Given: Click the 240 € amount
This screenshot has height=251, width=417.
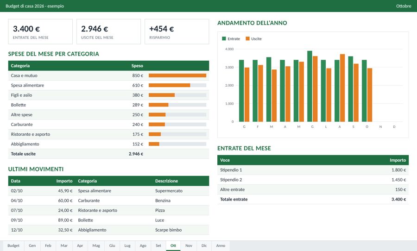Looking at the screenshot, I should (x=138, y=125).
